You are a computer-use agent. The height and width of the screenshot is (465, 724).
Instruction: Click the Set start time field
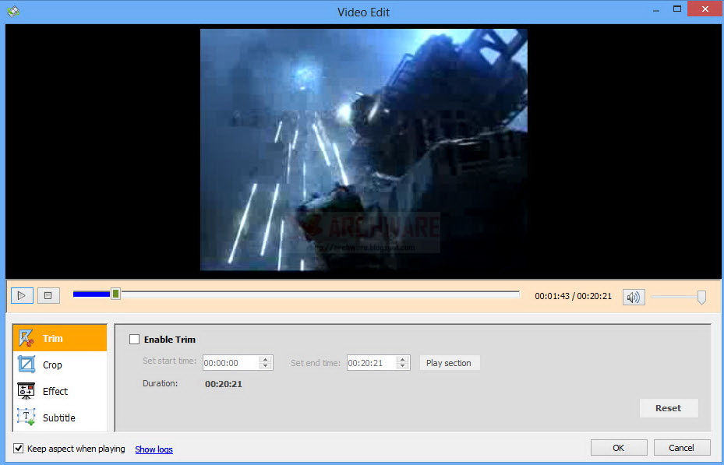(x=231, y=363)
